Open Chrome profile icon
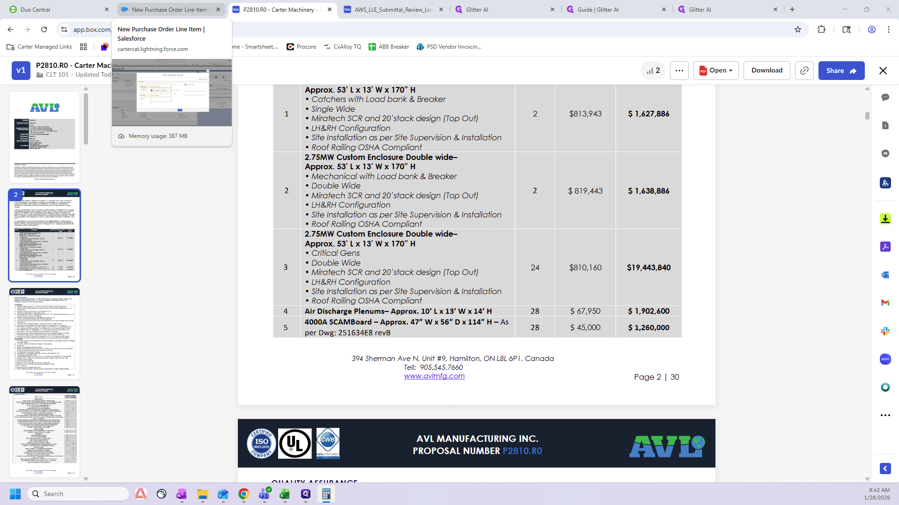This screenshot has height=505, width=899. point(871,29)
